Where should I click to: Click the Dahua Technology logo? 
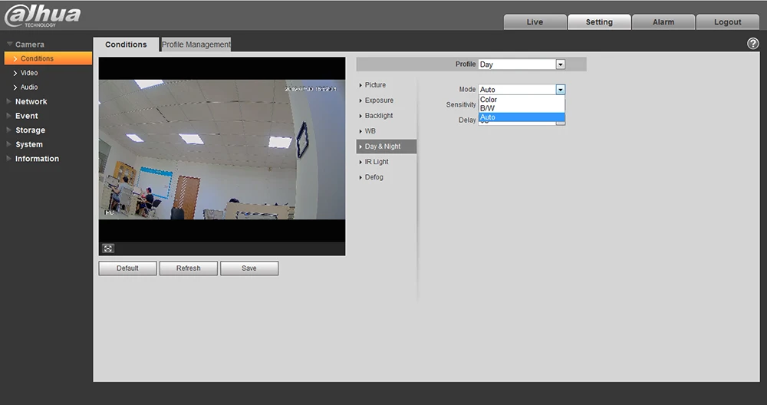[x=42, y=15]
